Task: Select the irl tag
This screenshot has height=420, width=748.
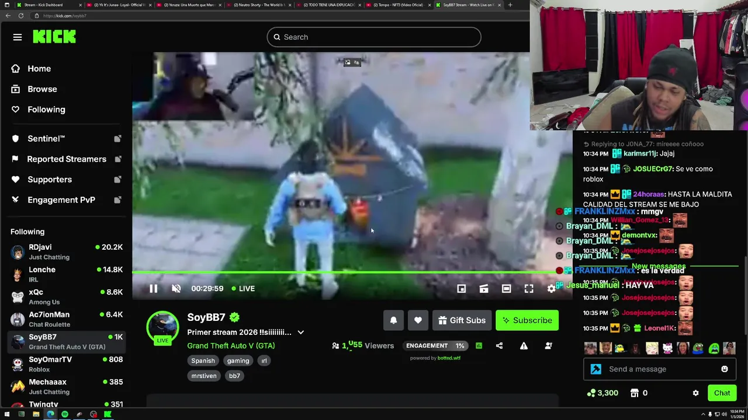Action: [x=264, y=360]
